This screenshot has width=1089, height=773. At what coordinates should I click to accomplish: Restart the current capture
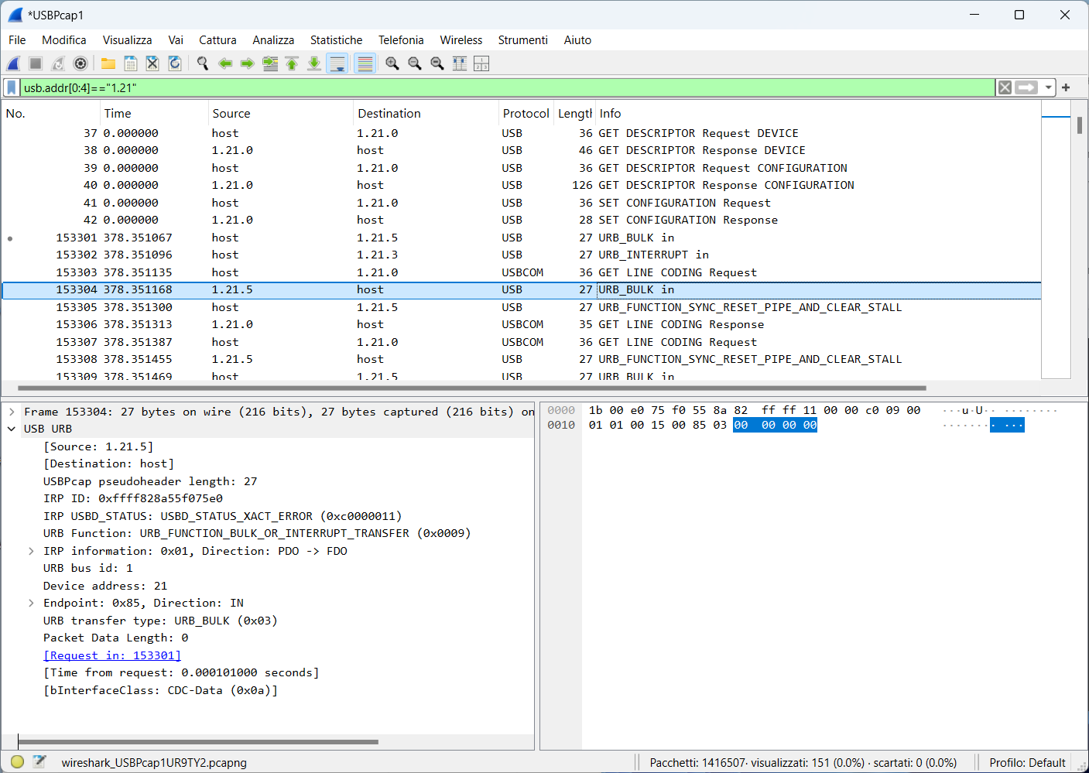coord(58,63)
